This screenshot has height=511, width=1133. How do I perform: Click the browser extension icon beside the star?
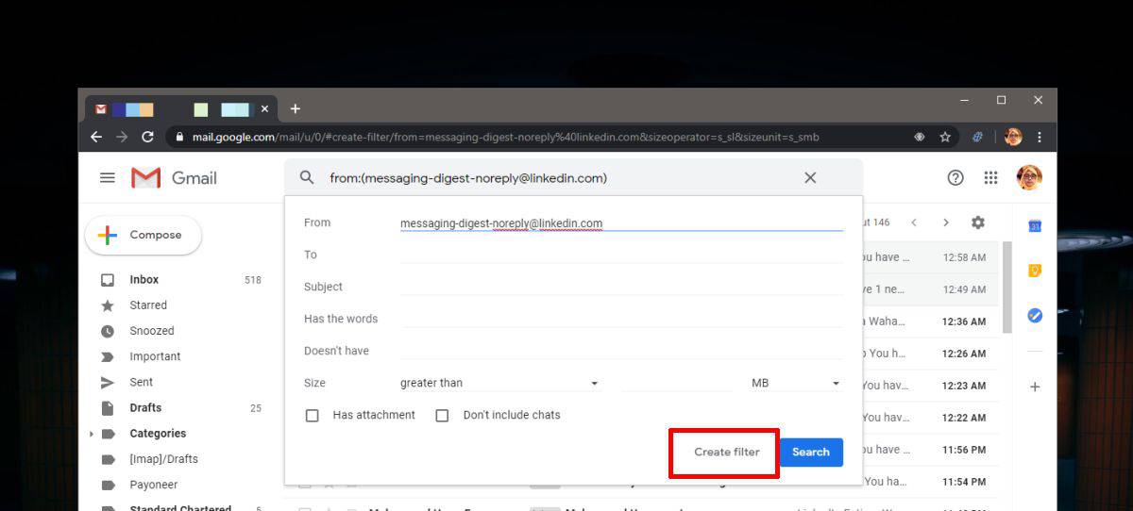pyautogui.click(x=977, y=137)
